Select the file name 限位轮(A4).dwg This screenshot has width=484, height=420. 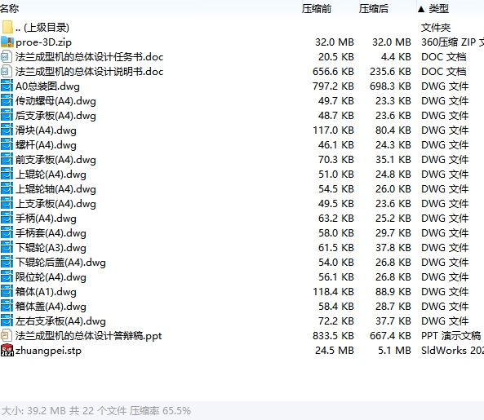coord(51,277)
